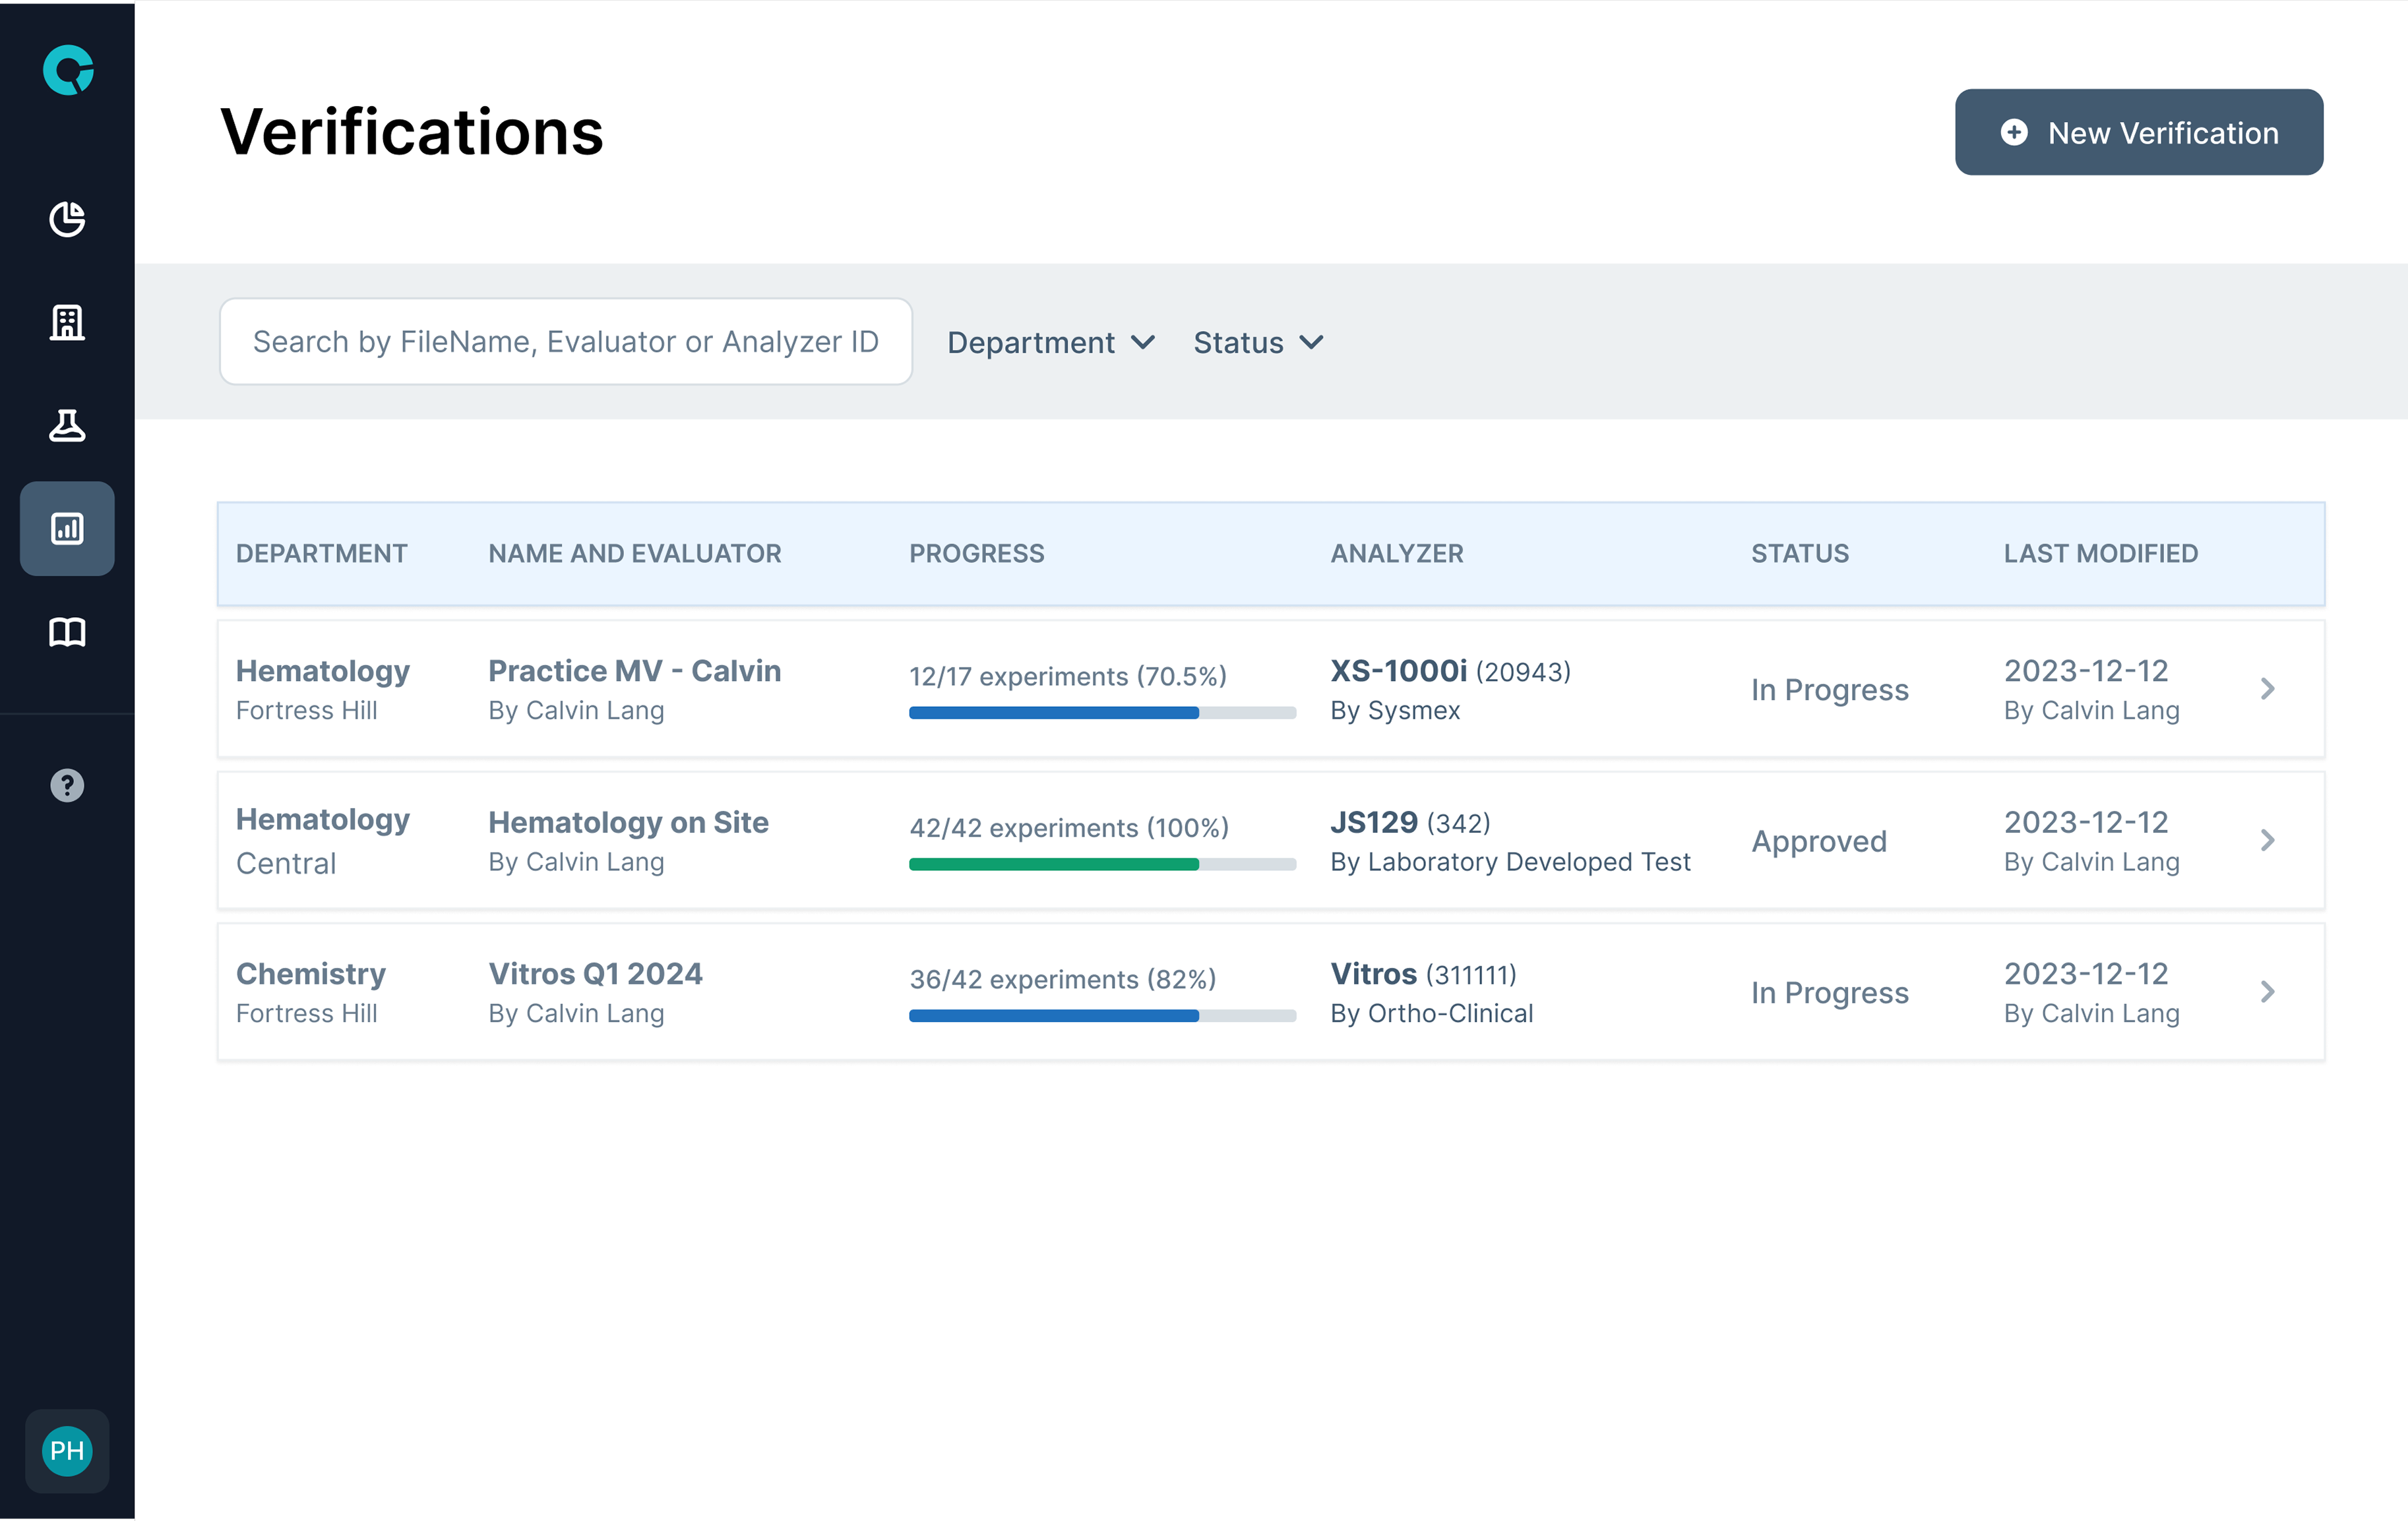Image resolution: width=2408 pixels, height=1521 pixels.
Task: Open the pie chart dashboard icon
Action: pos(67,219)
